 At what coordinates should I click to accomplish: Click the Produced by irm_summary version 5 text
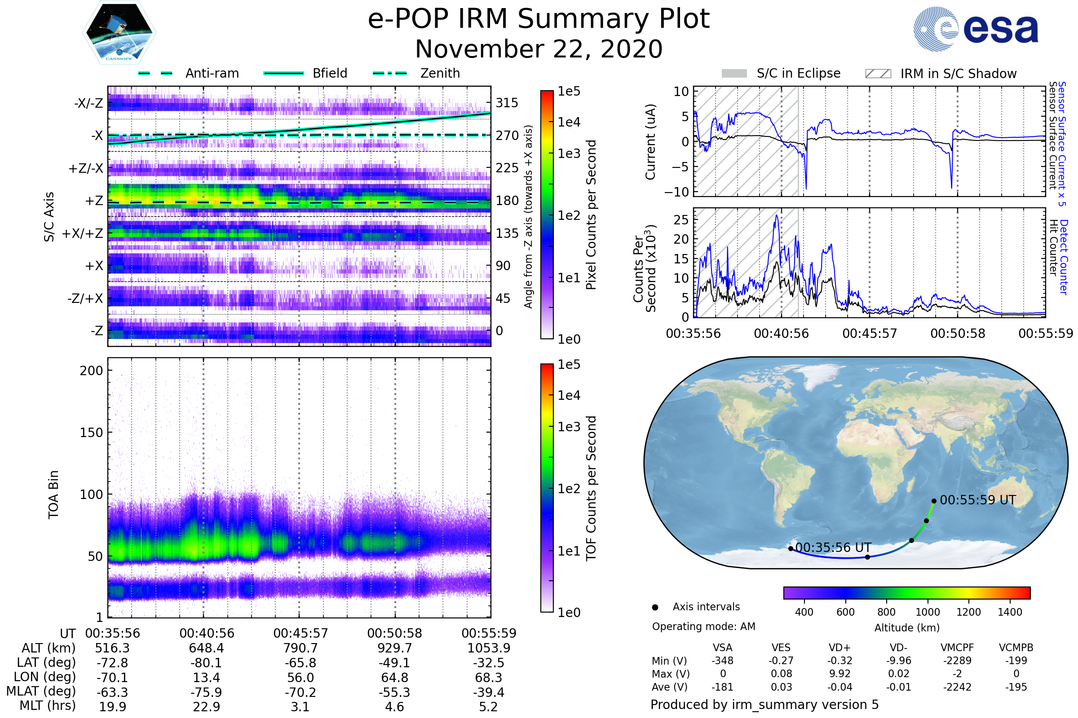[764, 704]
